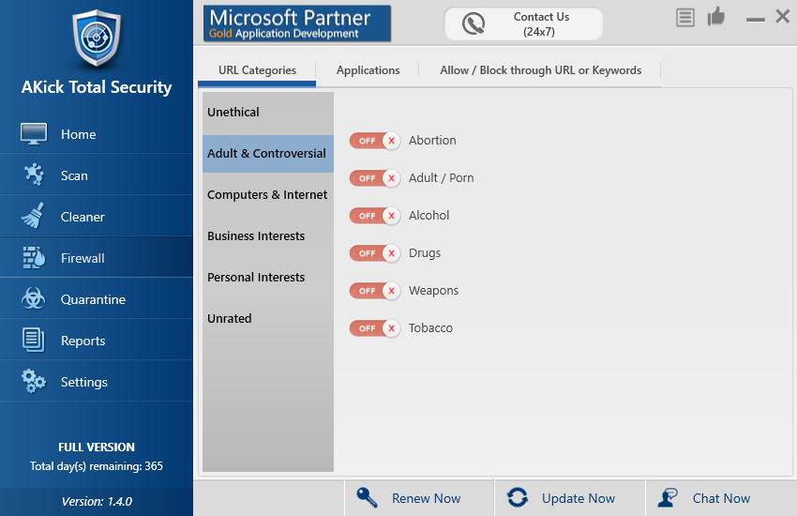Viewport: 797px width, 516px height.
Task: Switch to the URL Categories tab
Action: 257,70
